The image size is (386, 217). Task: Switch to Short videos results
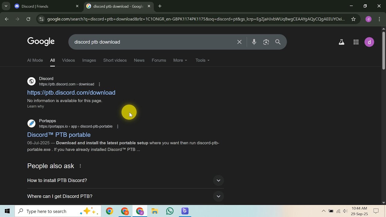pos(115,60)
